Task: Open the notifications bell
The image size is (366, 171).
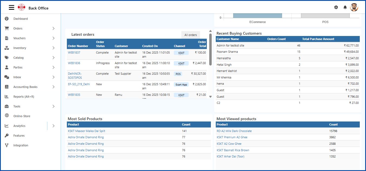Action: pyautogui.click(x=345, y=7)
